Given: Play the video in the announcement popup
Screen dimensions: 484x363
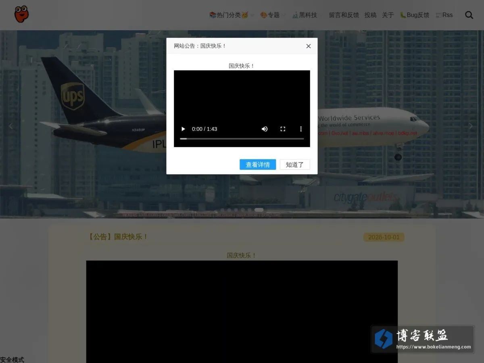Looking at the screenshot, I should [183, 129].
